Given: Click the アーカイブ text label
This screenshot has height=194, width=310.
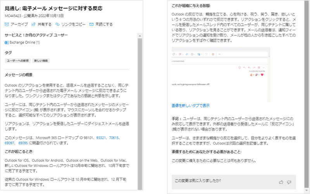Looking at the screenshot, I should [19, 24].
